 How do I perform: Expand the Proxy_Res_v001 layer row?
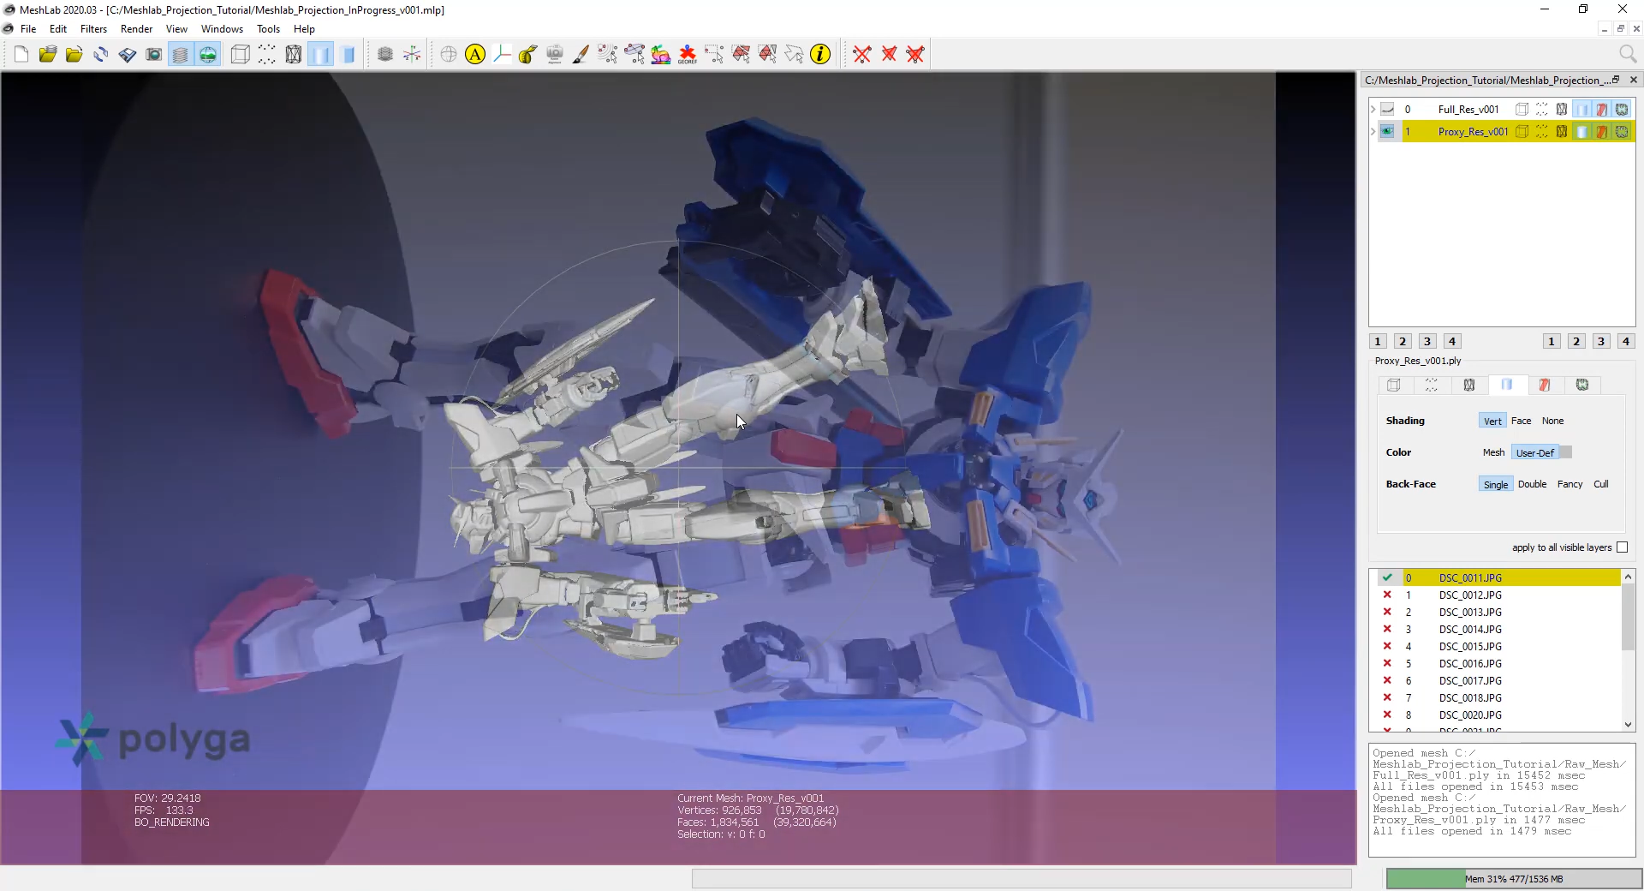coord(1373,132)
